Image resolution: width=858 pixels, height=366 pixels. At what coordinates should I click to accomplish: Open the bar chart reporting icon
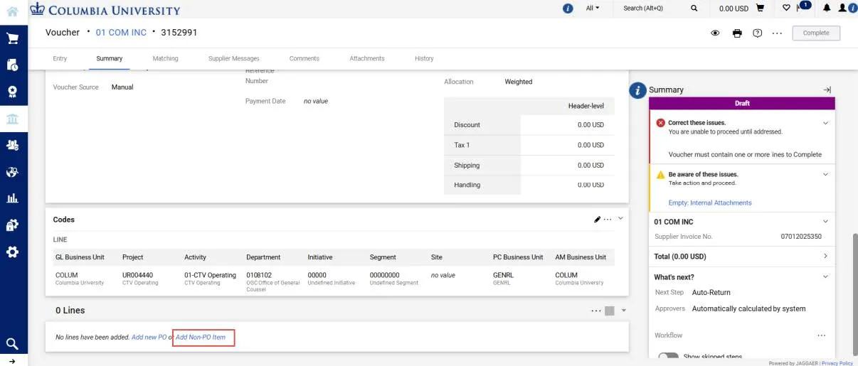(x=12, y=198)
